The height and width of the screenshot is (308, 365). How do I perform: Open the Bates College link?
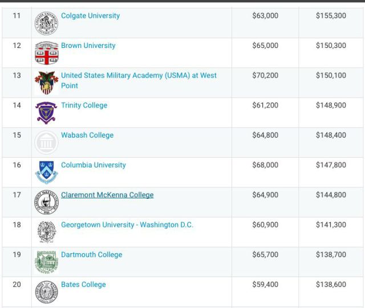coord(83,285)
